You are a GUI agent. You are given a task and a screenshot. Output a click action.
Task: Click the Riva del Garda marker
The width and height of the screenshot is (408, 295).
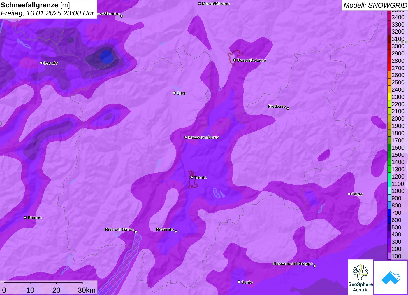pos(136,232)
